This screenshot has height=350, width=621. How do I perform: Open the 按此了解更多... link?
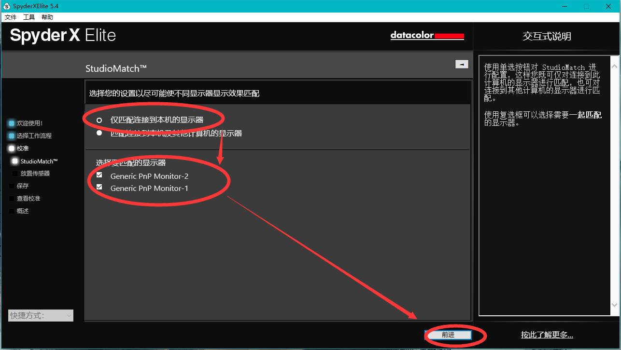tap(547, 335)
